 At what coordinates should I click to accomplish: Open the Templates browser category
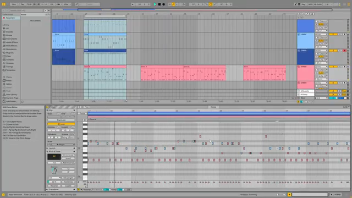11,70
